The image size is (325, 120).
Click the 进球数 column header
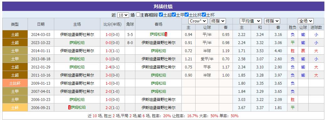coord(316,27)
